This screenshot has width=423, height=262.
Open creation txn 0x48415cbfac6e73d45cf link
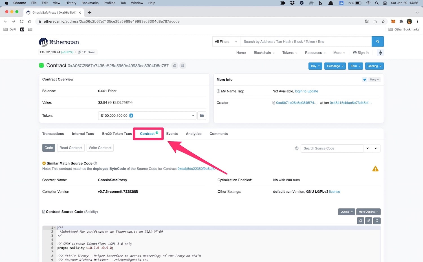[351, 103]
